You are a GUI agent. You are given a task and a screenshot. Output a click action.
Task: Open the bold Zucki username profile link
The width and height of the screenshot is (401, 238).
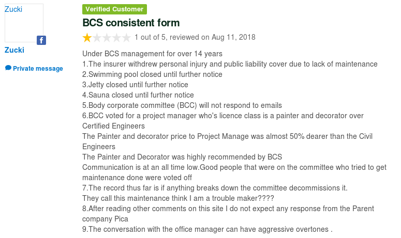coord(14,50)
